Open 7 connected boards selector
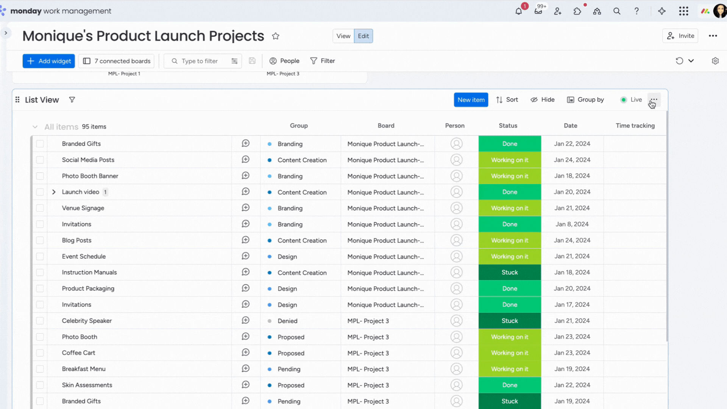The width and height of the screenshot is (727, 409). point(117,61)
